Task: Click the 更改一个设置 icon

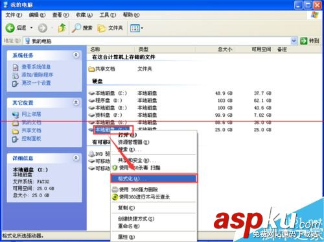Action: [x=15, y=84]
